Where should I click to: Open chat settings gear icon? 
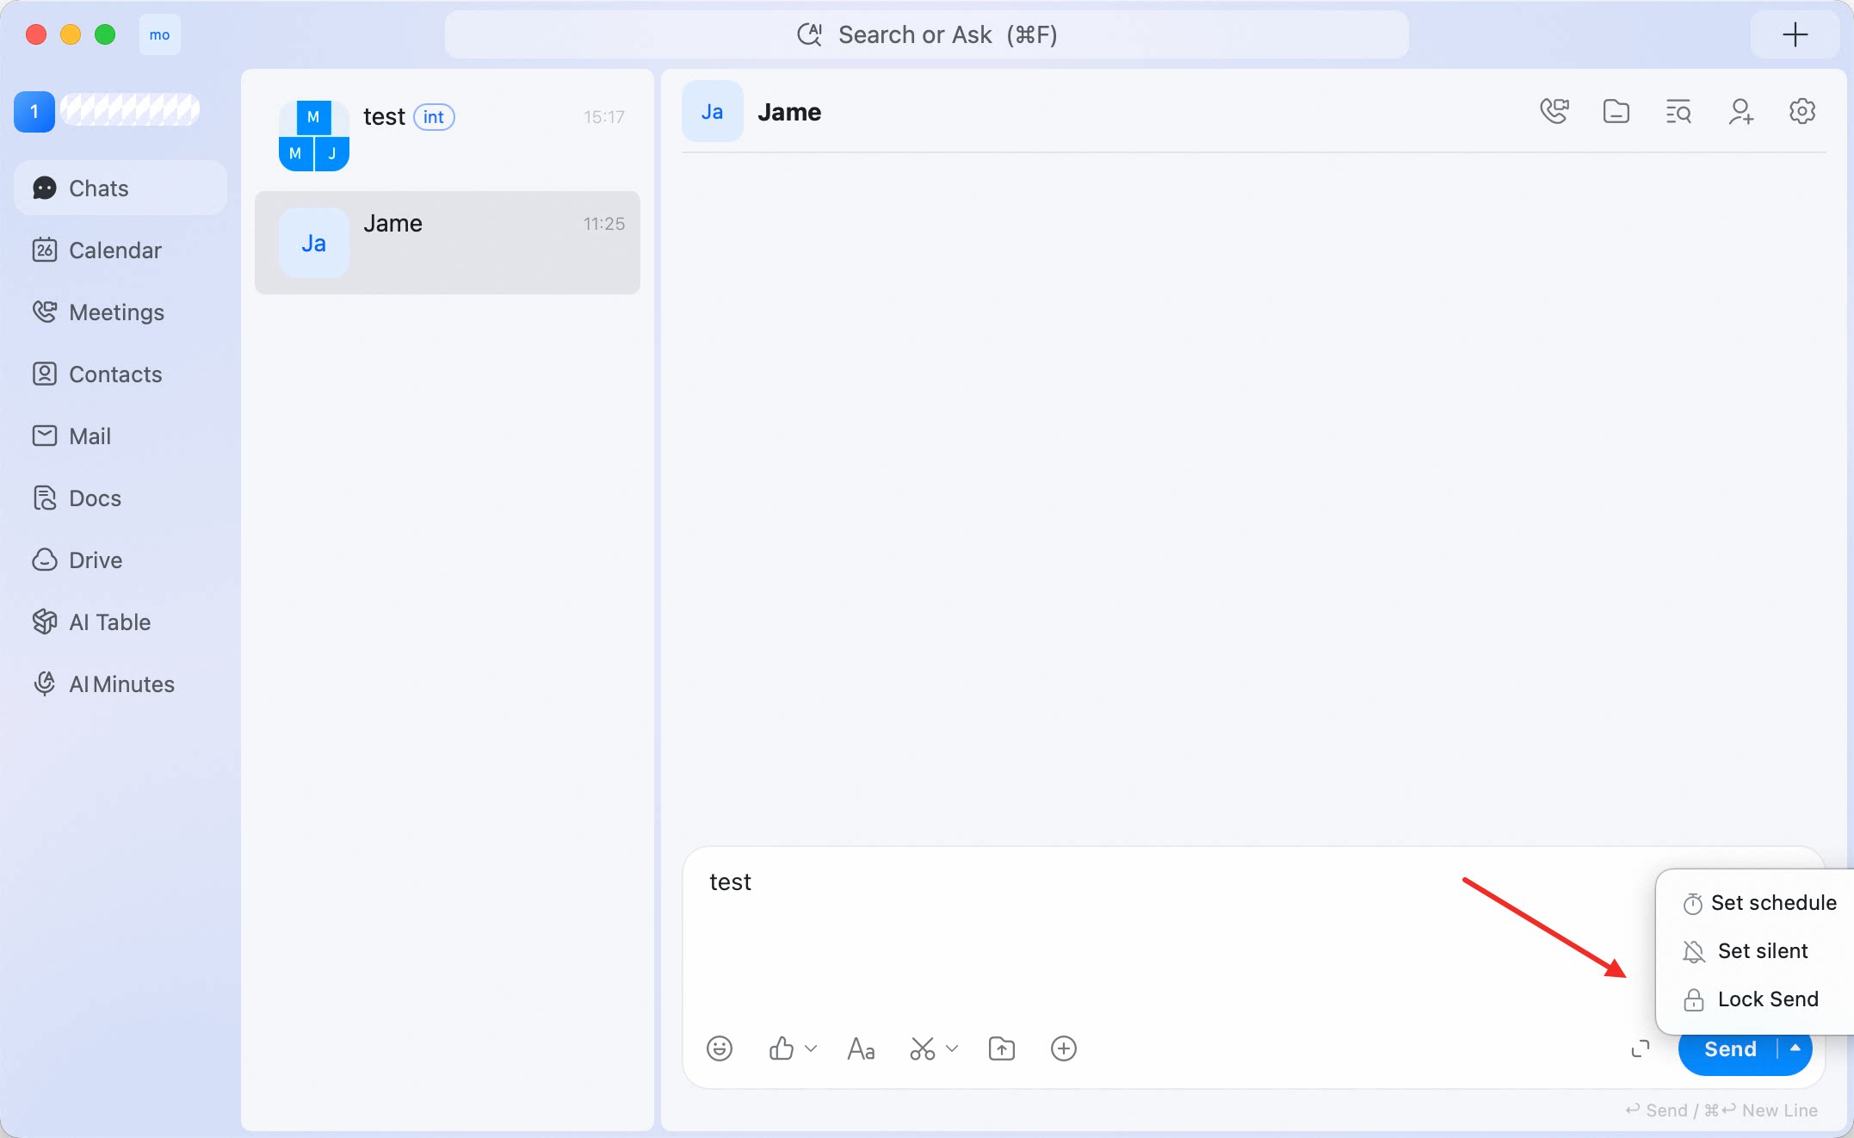[1802, 112]
